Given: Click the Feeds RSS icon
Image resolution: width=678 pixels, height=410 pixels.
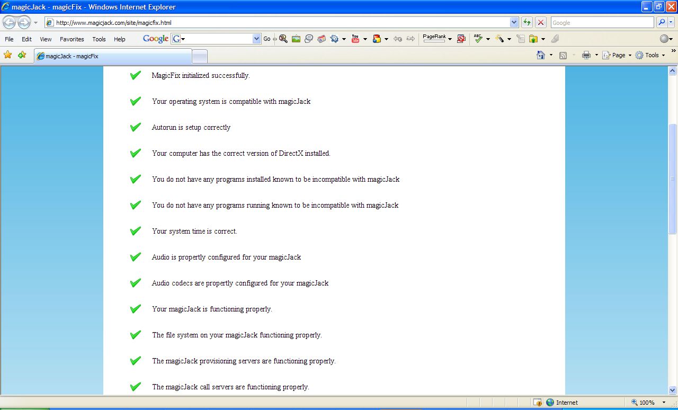Looking at the screenshot, I should (563, 55).
